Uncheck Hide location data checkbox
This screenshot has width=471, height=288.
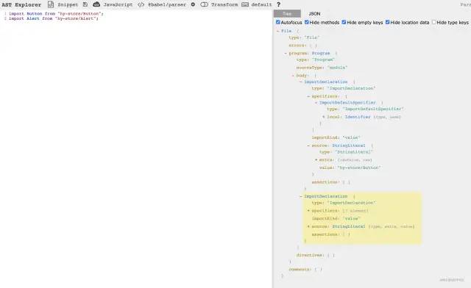[x=388, y=22]
